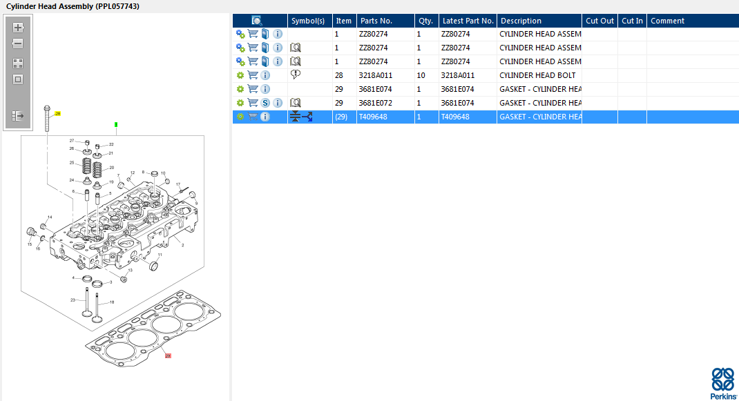Screen dimensions: 739x401
Task: Click the magnifier search icon in table header
Action: [x=257, y=21]
